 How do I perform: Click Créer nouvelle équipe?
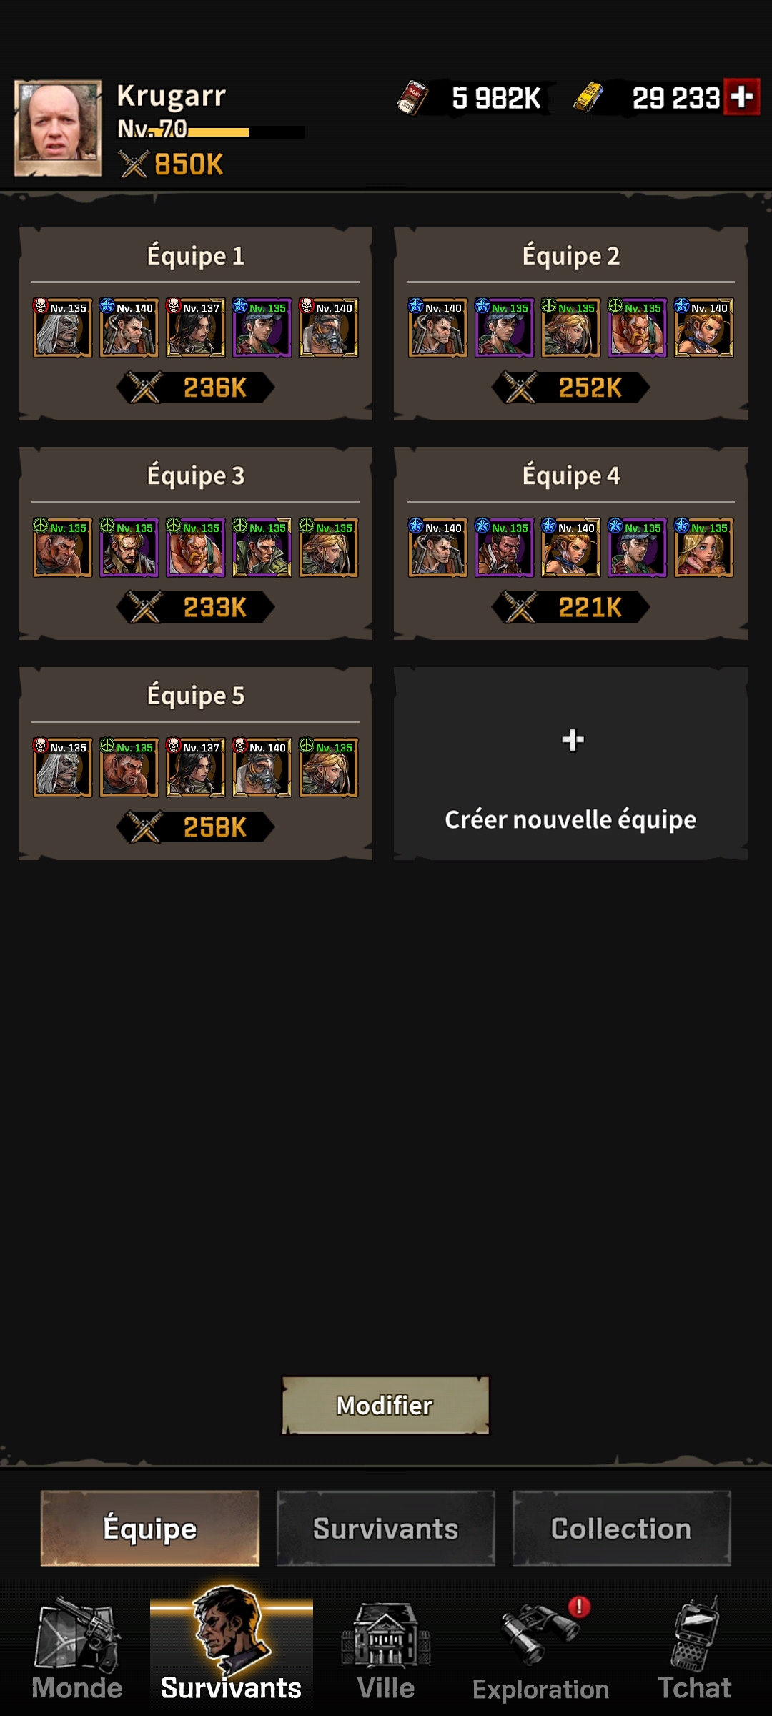click(570, 819)
